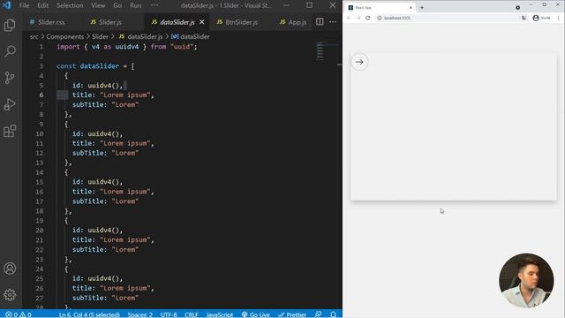Open editor More Actions ellipsis
The height and width of the screenshot is (318, 565).
point(333,21)
